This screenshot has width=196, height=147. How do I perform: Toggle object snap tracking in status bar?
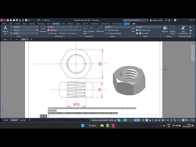[135, 120]
